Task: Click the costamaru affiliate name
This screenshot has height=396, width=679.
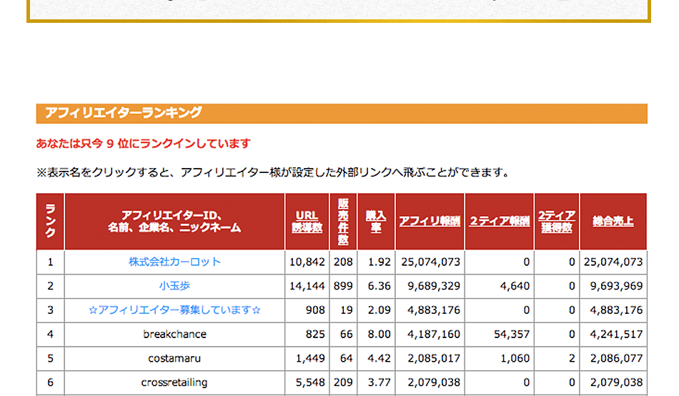Action: coord(174,359)
